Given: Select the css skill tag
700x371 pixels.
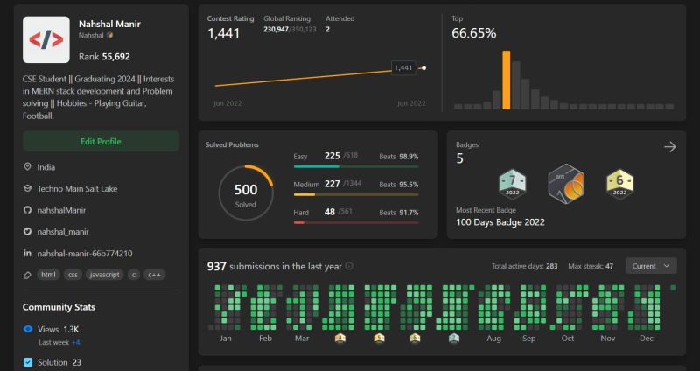Looking at the screenshot, I should [73, 275].
